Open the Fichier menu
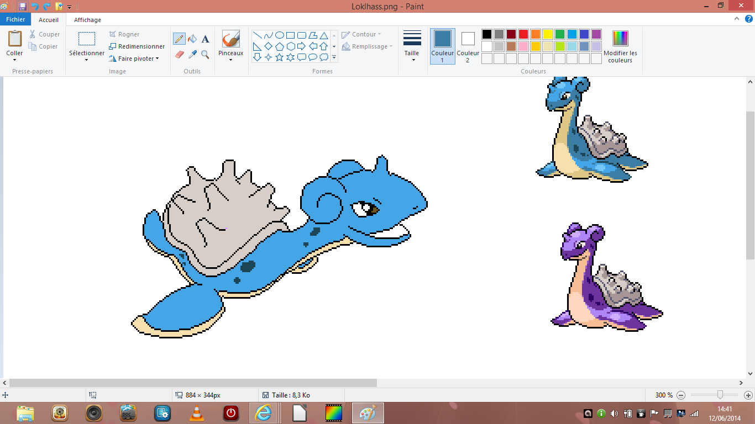The image size is (755, 424). coord(15,19)
